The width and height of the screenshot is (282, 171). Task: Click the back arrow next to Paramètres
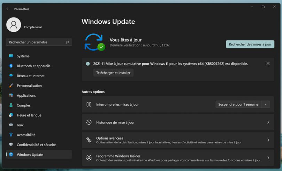(x=8, y=9)
